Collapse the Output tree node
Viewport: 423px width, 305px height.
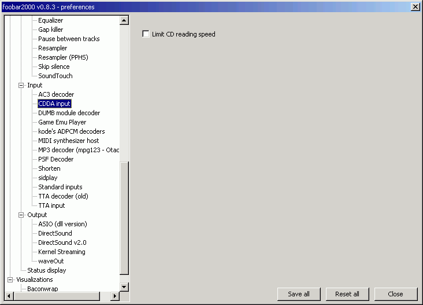(x=21, y=215)
